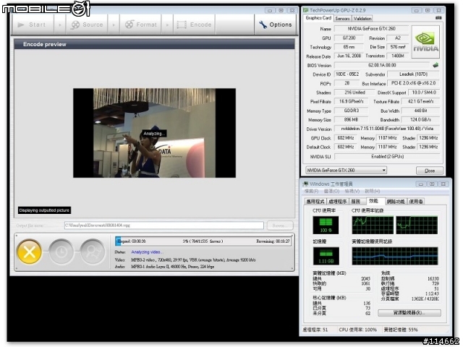Click the Encode preview panel header
The image size is (463, 347).
pos(154,44)
